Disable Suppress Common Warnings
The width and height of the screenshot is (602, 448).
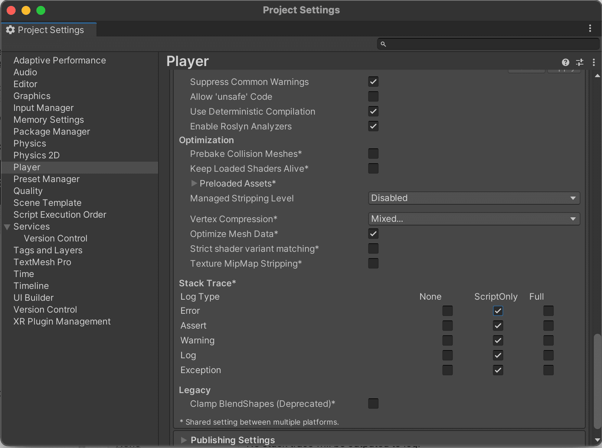[373, 82]
